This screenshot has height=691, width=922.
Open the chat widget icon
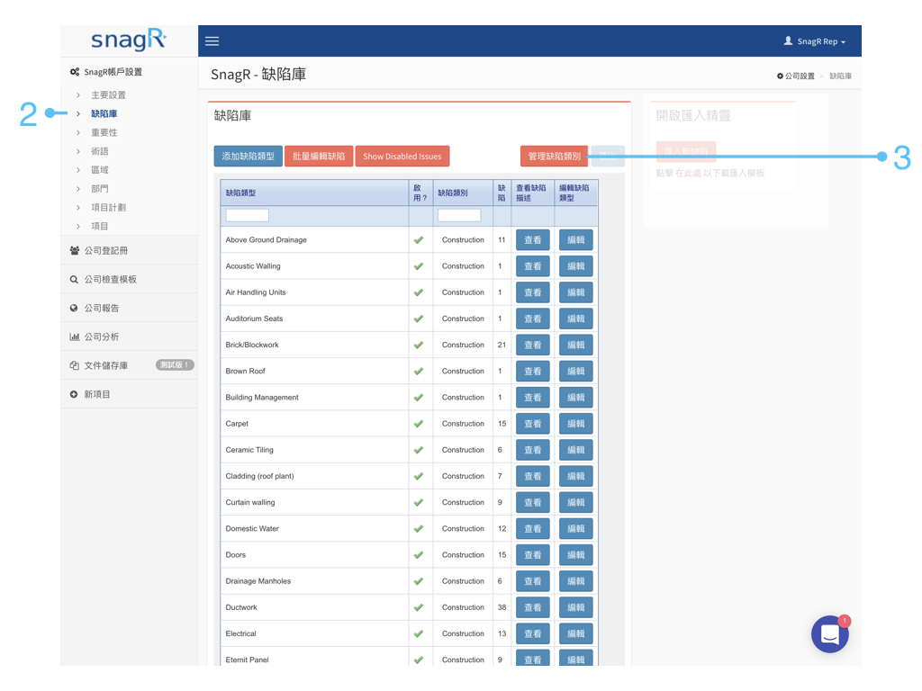tap(829, 634)
